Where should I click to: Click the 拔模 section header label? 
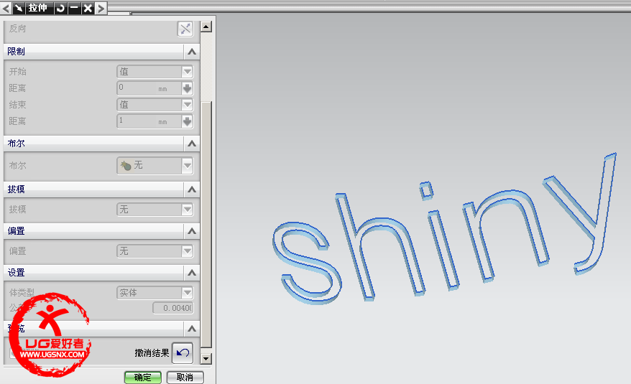16,189
